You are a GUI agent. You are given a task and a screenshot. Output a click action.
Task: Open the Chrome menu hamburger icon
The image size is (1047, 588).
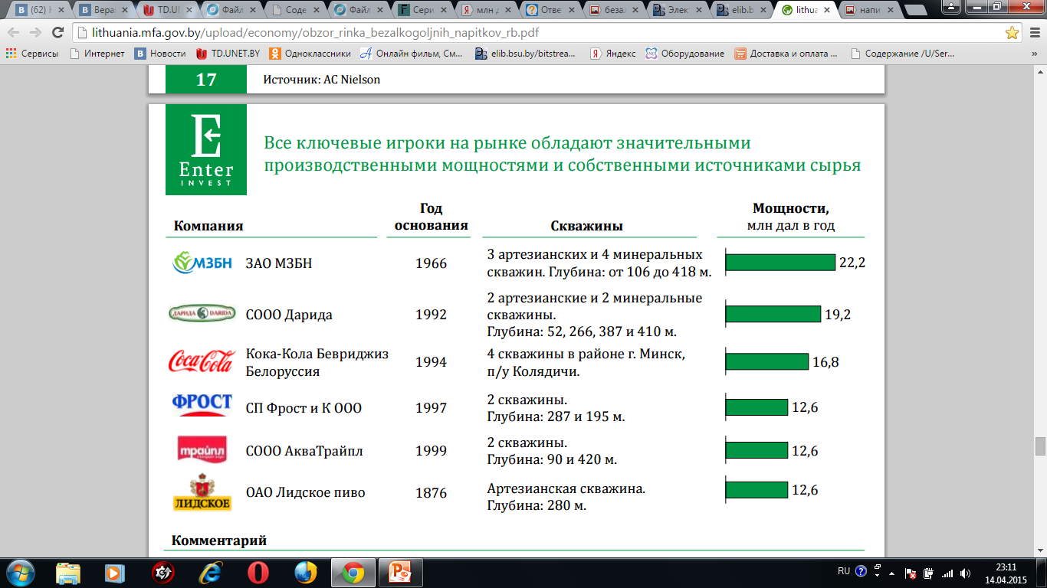[x=1033, y=33]
